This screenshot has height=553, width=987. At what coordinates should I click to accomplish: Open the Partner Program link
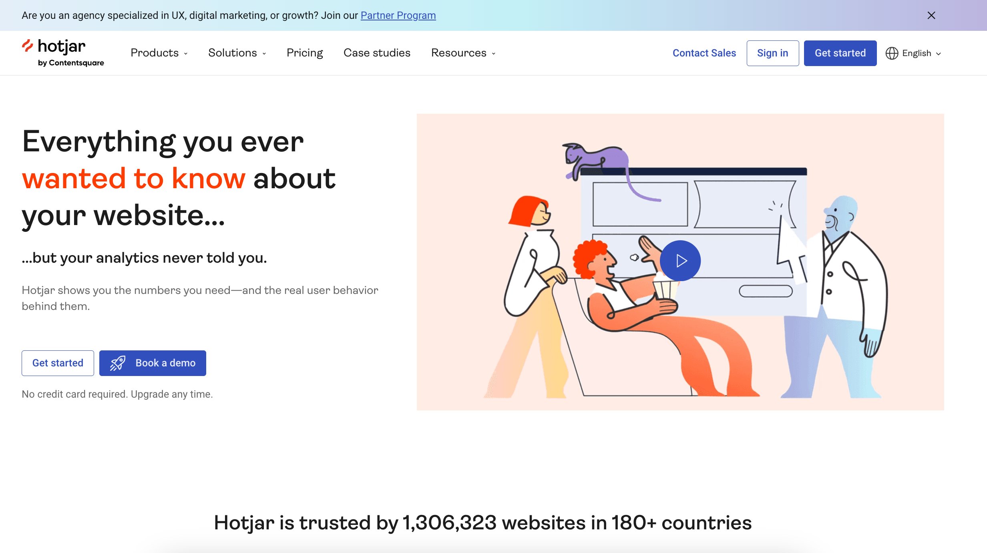click(x=398, y=15)
